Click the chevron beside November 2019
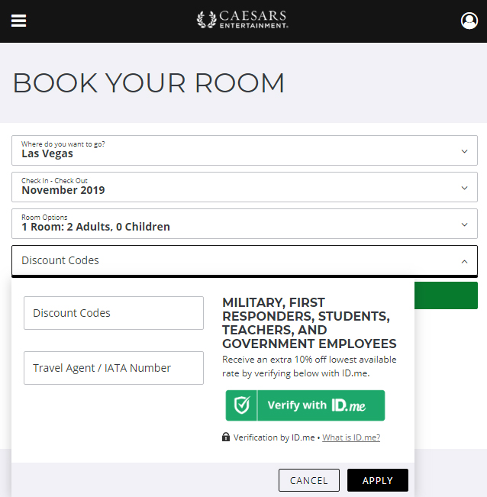The height and width of the screenshot is (497, 487). (x=464, y=188)
